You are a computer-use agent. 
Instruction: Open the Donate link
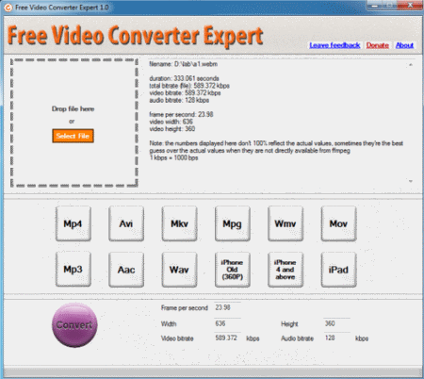[x=377, y=45]
